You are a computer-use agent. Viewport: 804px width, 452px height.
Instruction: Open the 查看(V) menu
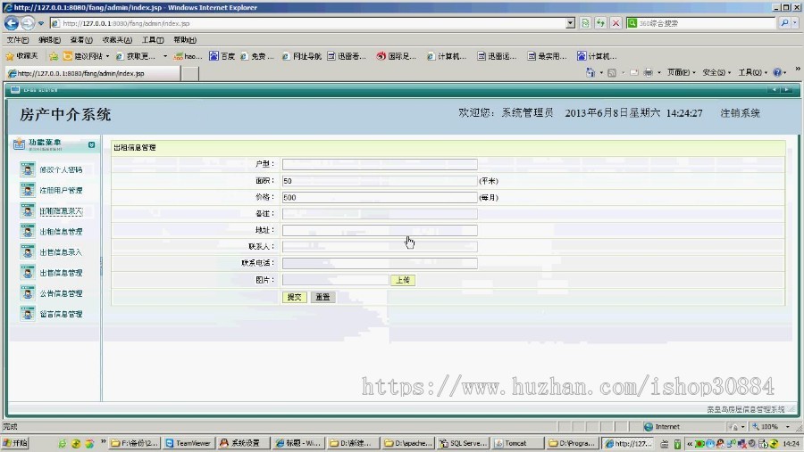point(81,40)
